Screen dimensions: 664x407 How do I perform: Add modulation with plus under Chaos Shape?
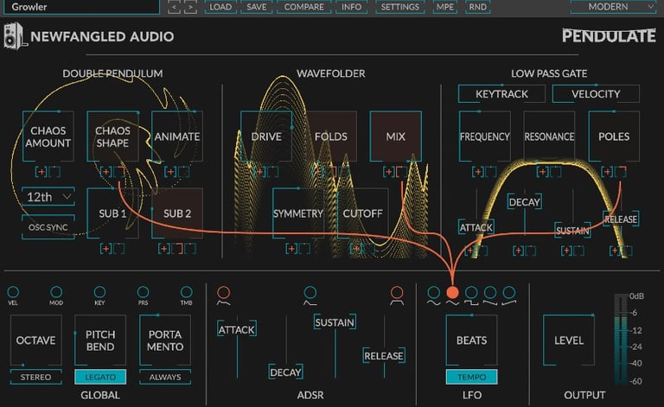pyautogui.click(x=105, y=172)
